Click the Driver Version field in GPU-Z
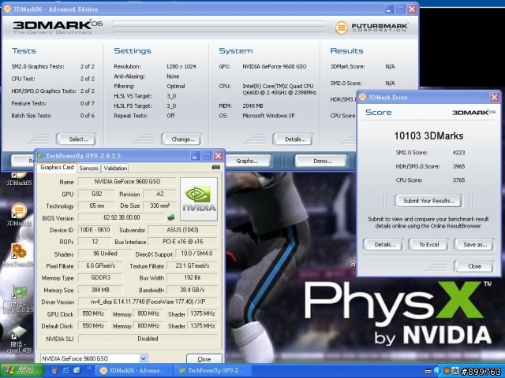 [148, 302]
